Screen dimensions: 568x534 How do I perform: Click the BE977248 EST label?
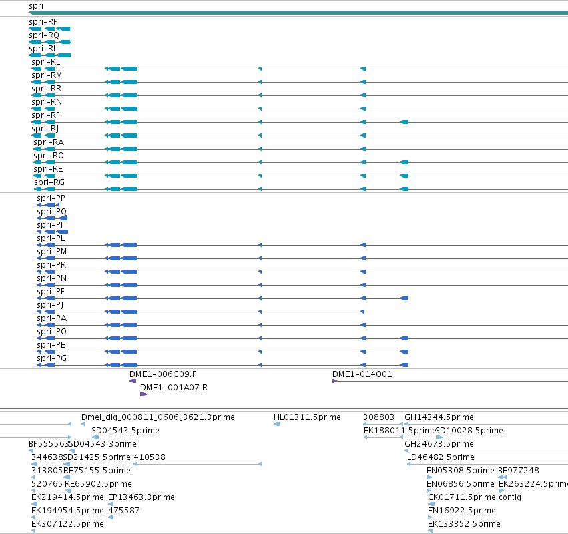519,471
